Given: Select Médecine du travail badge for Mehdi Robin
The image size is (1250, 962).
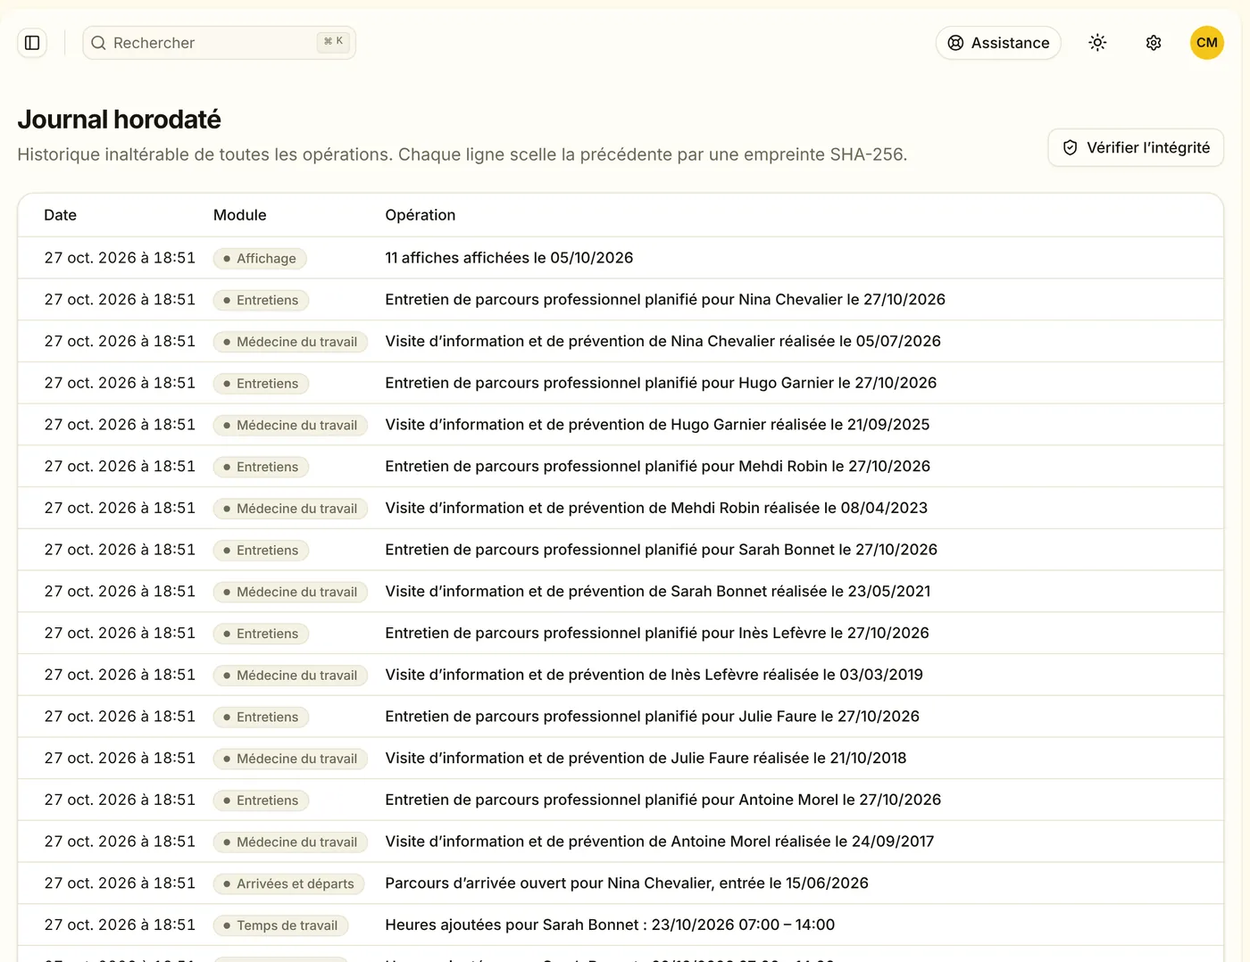Looking at the screenshot, I should [290, 509].
